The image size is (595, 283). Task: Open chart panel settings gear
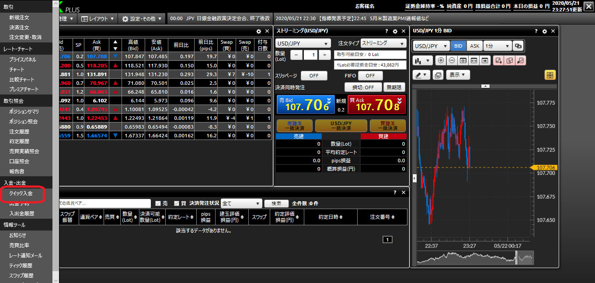click(x=545, y=31)
